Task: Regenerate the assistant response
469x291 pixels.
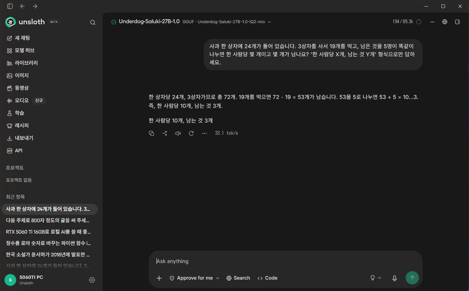Action: 191,133
